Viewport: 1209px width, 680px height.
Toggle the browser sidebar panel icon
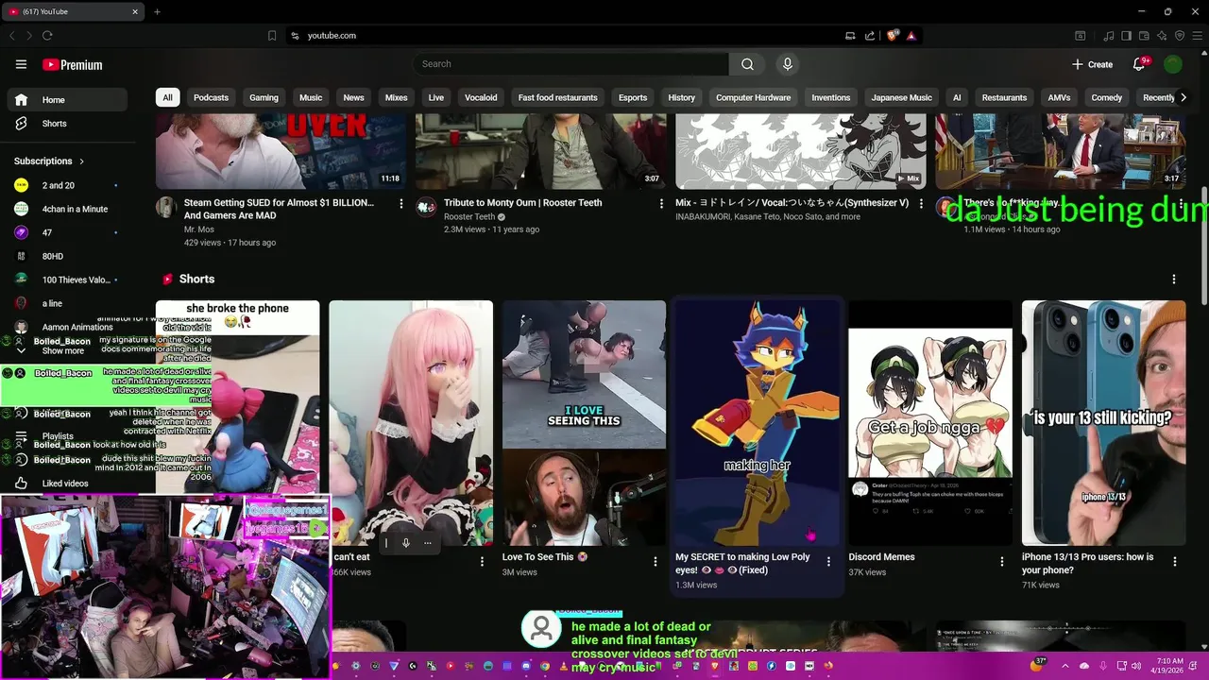(1126, 36)
